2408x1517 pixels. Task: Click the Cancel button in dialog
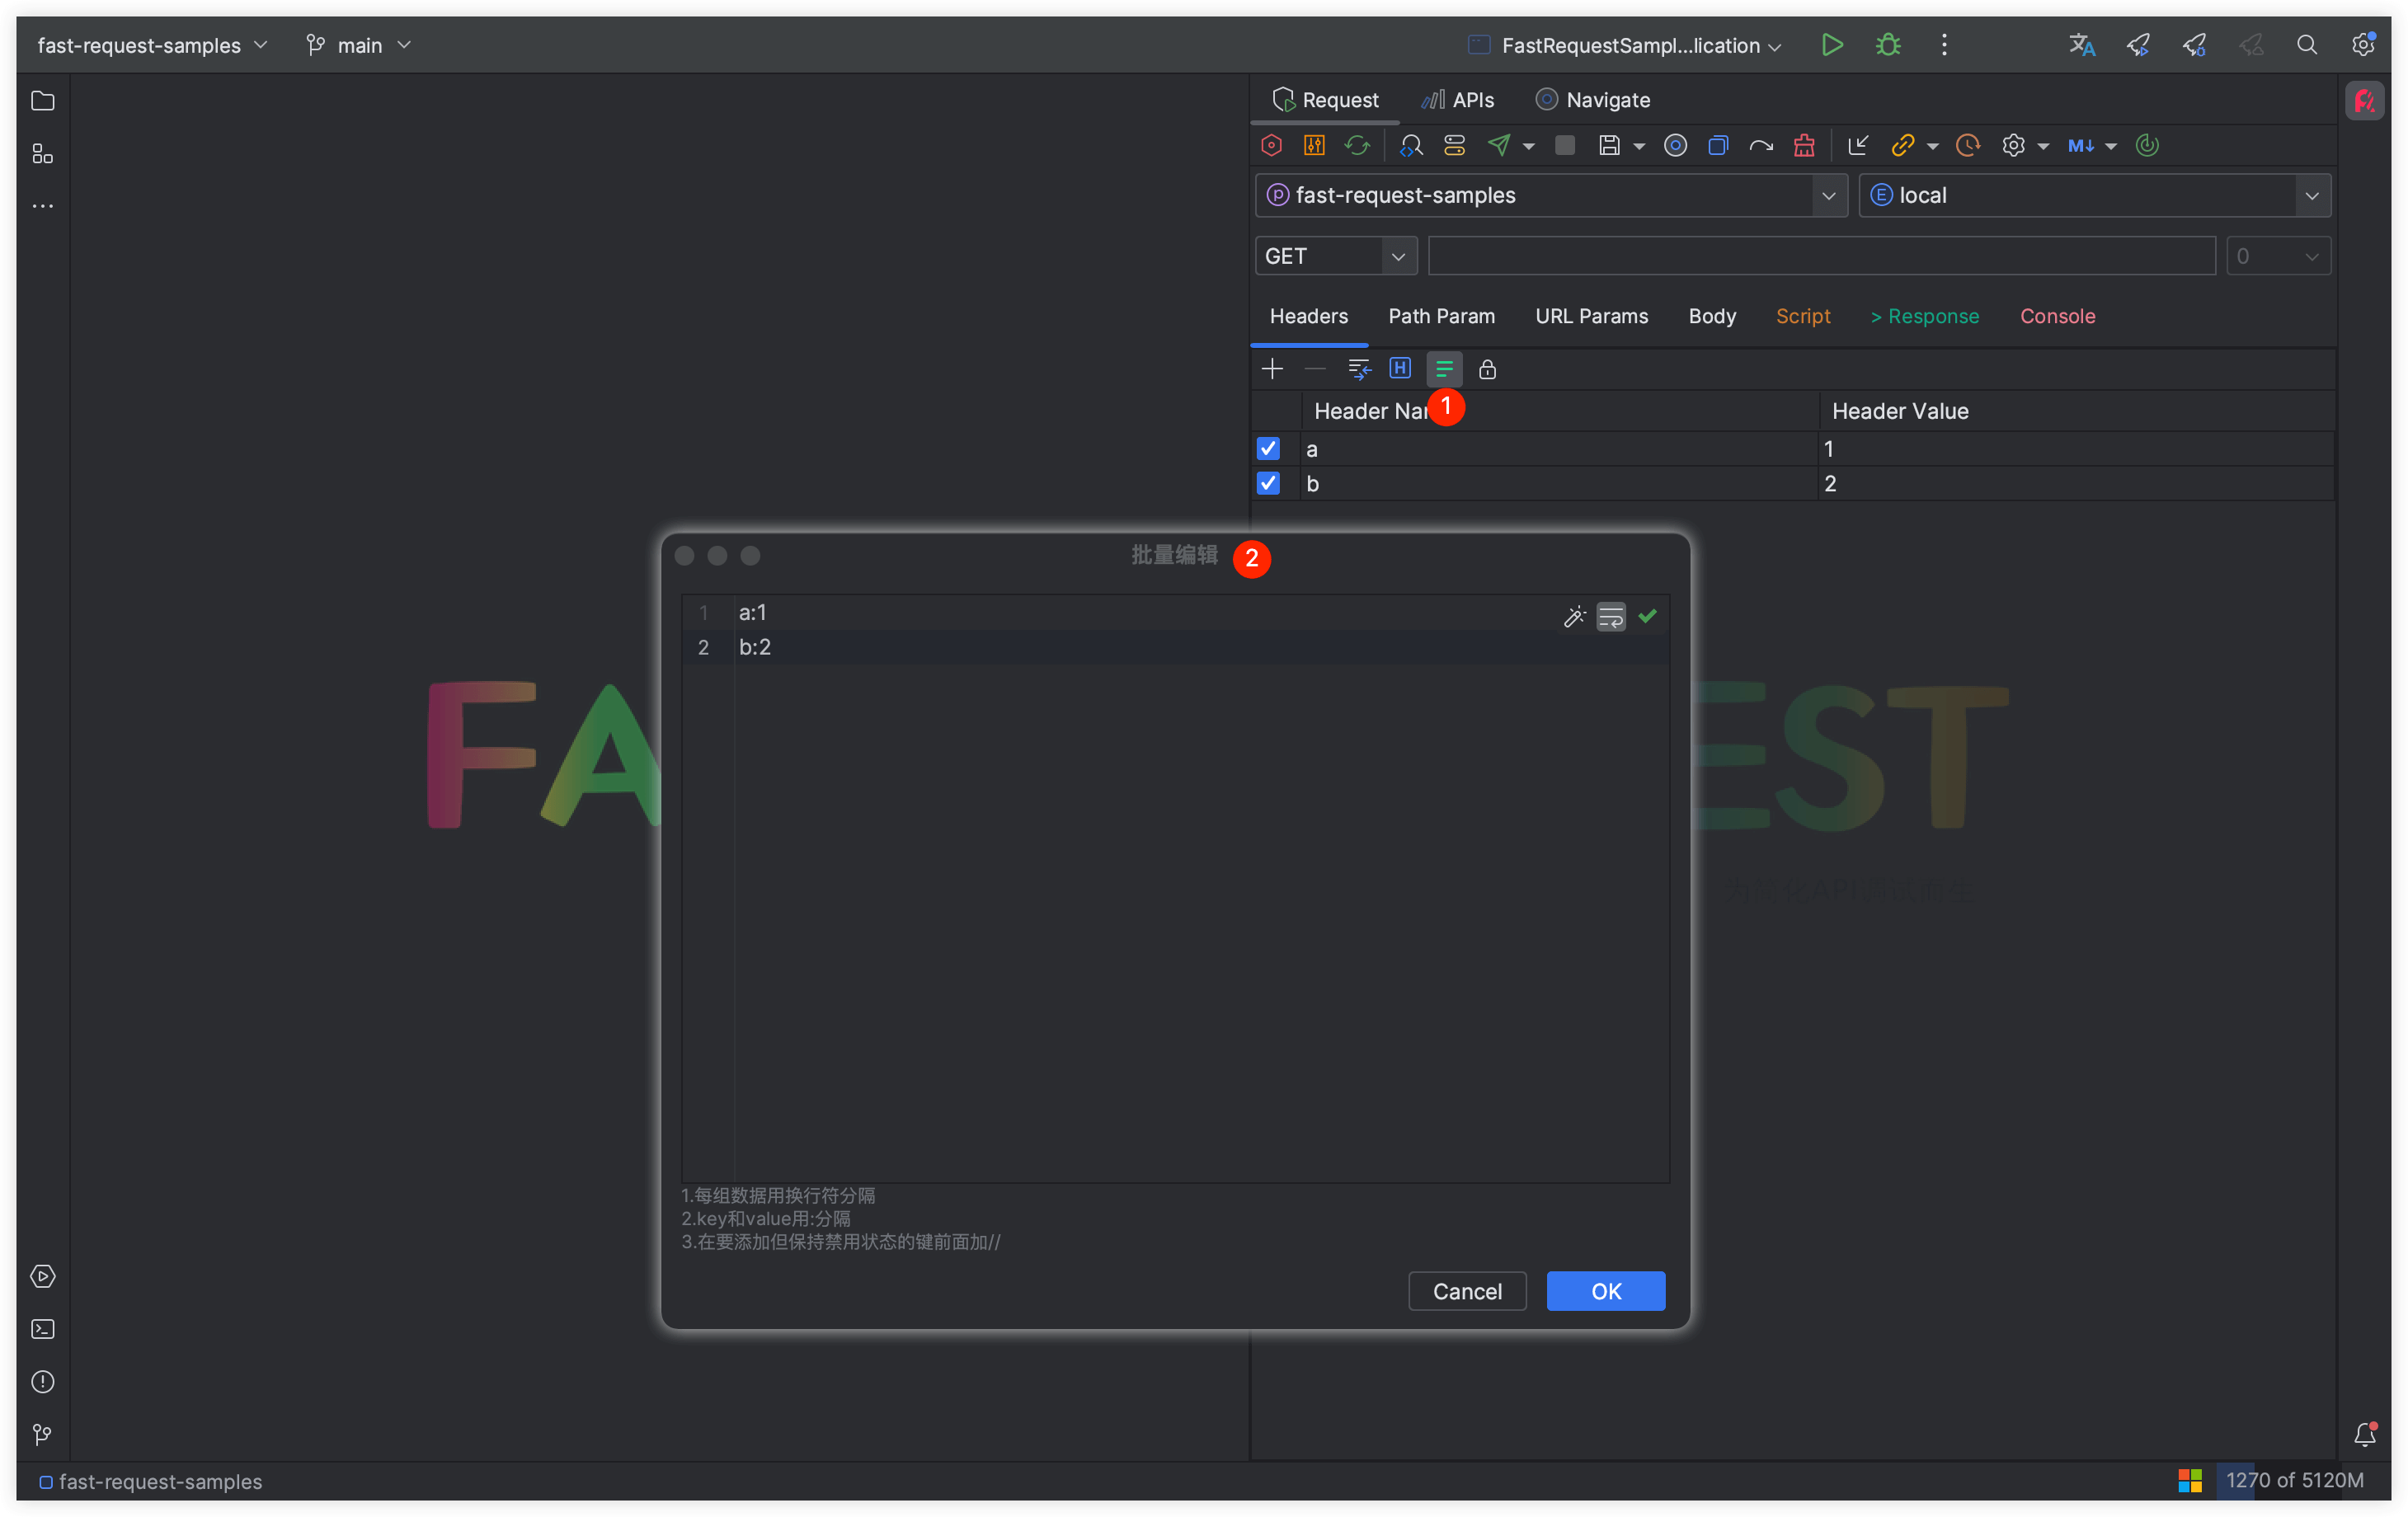coord(1466,1291)
